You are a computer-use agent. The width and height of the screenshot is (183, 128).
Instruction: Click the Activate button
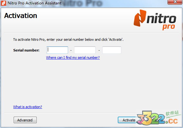(129, 120)
